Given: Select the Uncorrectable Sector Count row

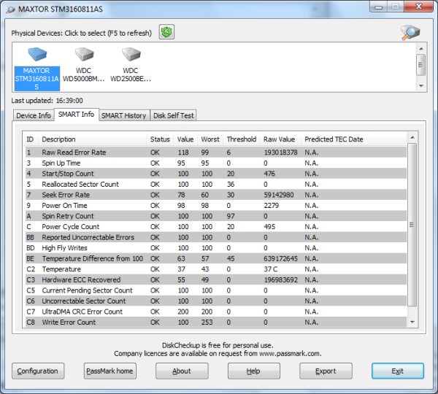Looking at the screenshot, I should (x=215, y=301).
